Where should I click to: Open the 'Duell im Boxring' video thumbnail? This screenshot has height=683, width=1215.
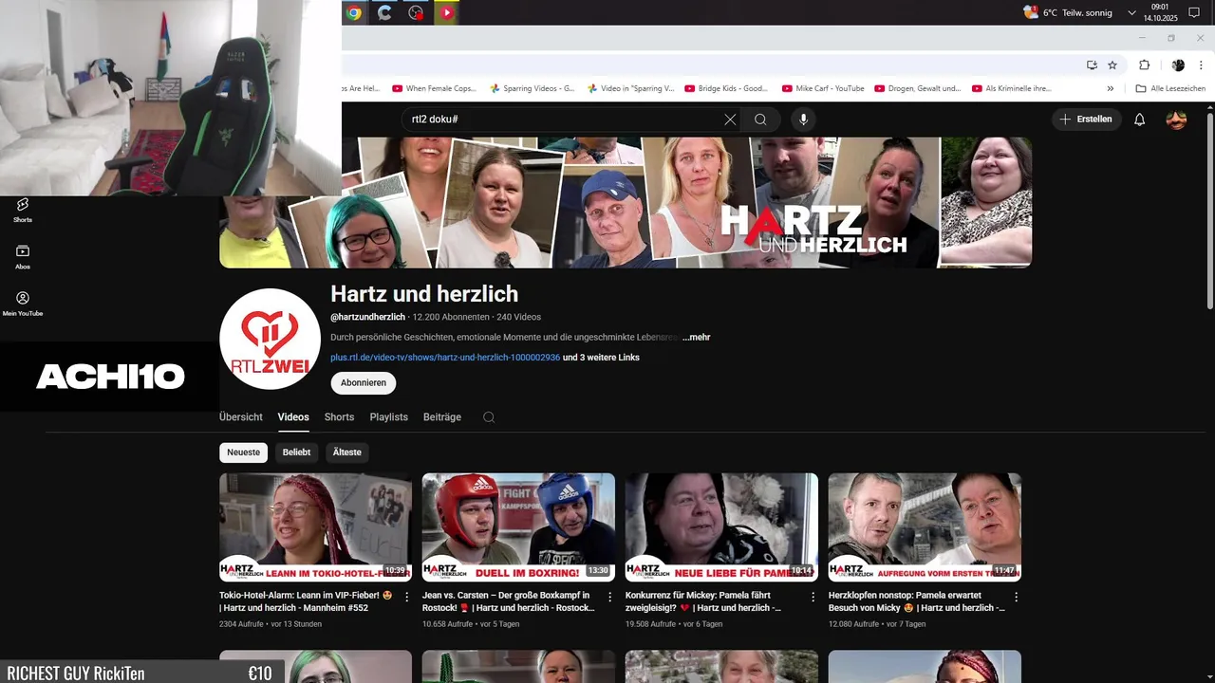click(x=518, y=527)
